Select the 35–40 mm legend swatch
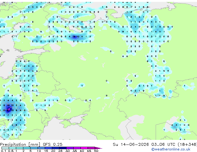The width and height of the screenshot is (197, 152). [77, 148]
